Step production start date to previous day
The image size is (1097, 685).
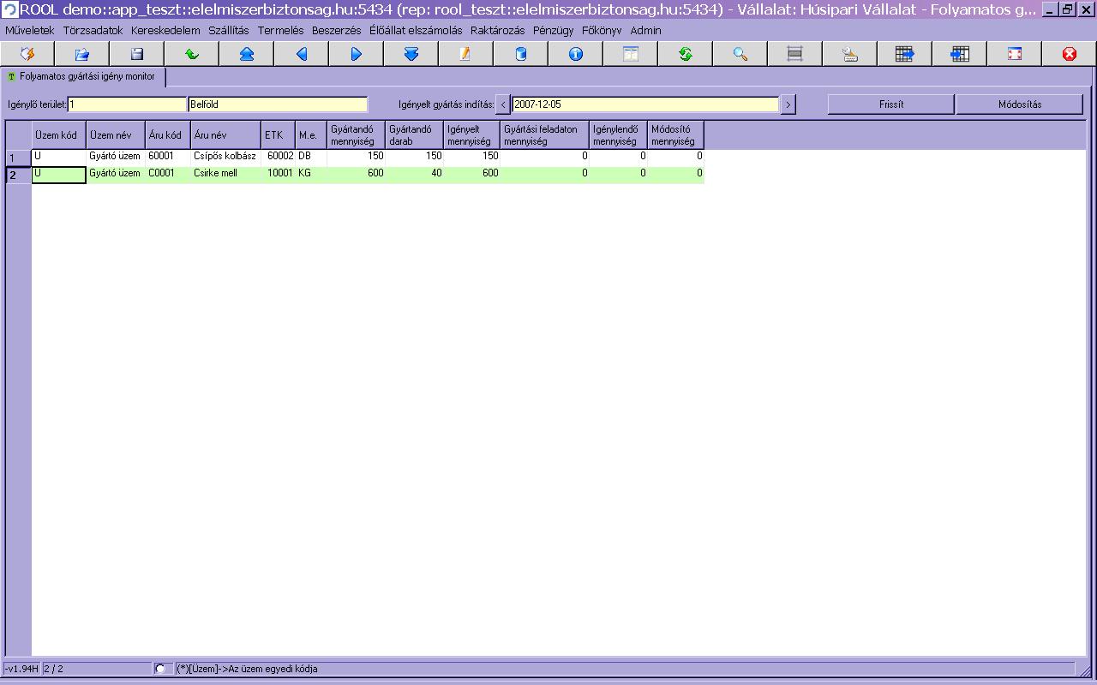point(503,104)
